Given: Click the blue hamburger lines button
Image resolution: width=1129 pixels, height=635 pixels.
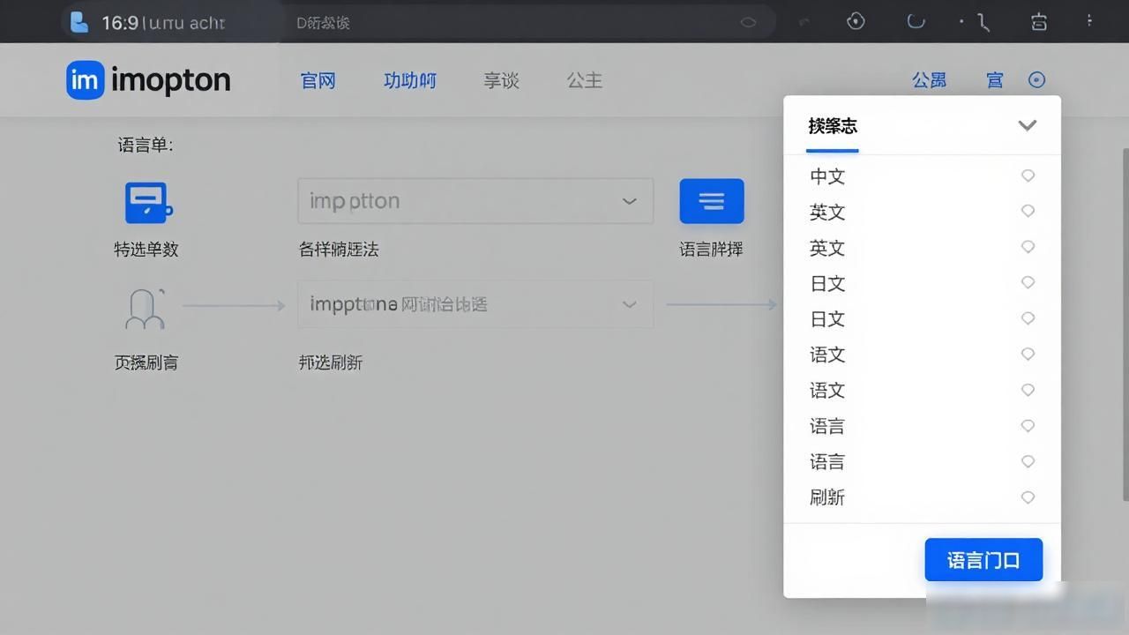Looking at the screenshot, I should 712,201.
